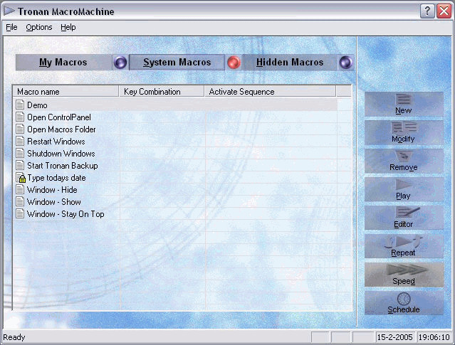Image resolution: width=455 pixels, height=345 pixels.
Task: Click the document icon of Open ControlPanel
Action: pos(20,117)
